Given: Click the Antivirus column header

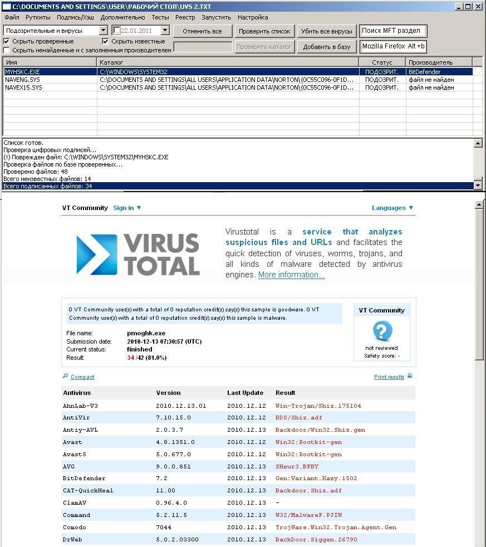Looking at the screenshot, I should 77,393.
